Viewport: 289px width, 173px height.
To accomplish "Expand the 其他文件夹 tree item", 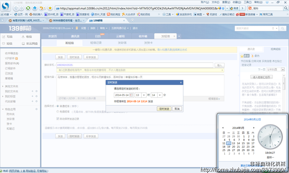I will (x=3, y=86).
